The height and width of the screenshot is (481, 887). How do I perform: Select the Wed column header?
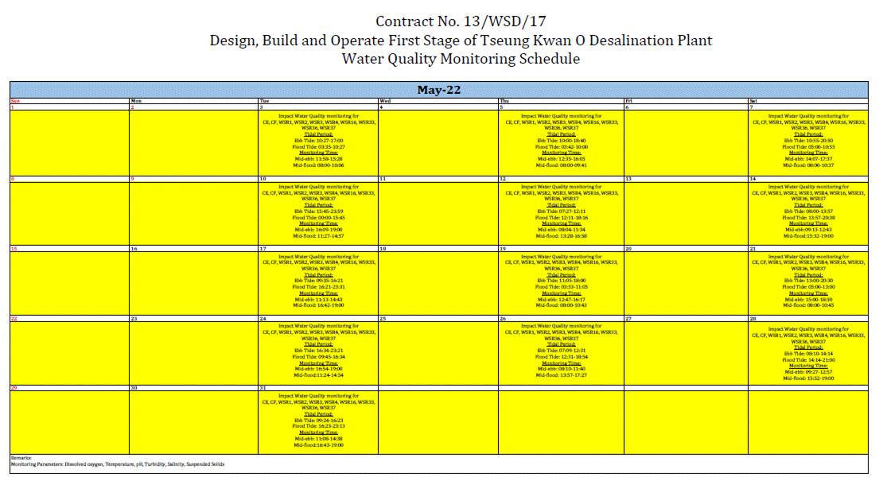tap(385, 101)
